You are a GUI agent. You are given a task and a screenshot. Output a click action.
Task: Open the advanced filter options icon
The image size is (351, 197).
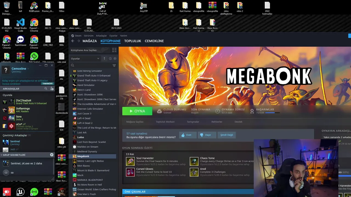click(114, 65)
